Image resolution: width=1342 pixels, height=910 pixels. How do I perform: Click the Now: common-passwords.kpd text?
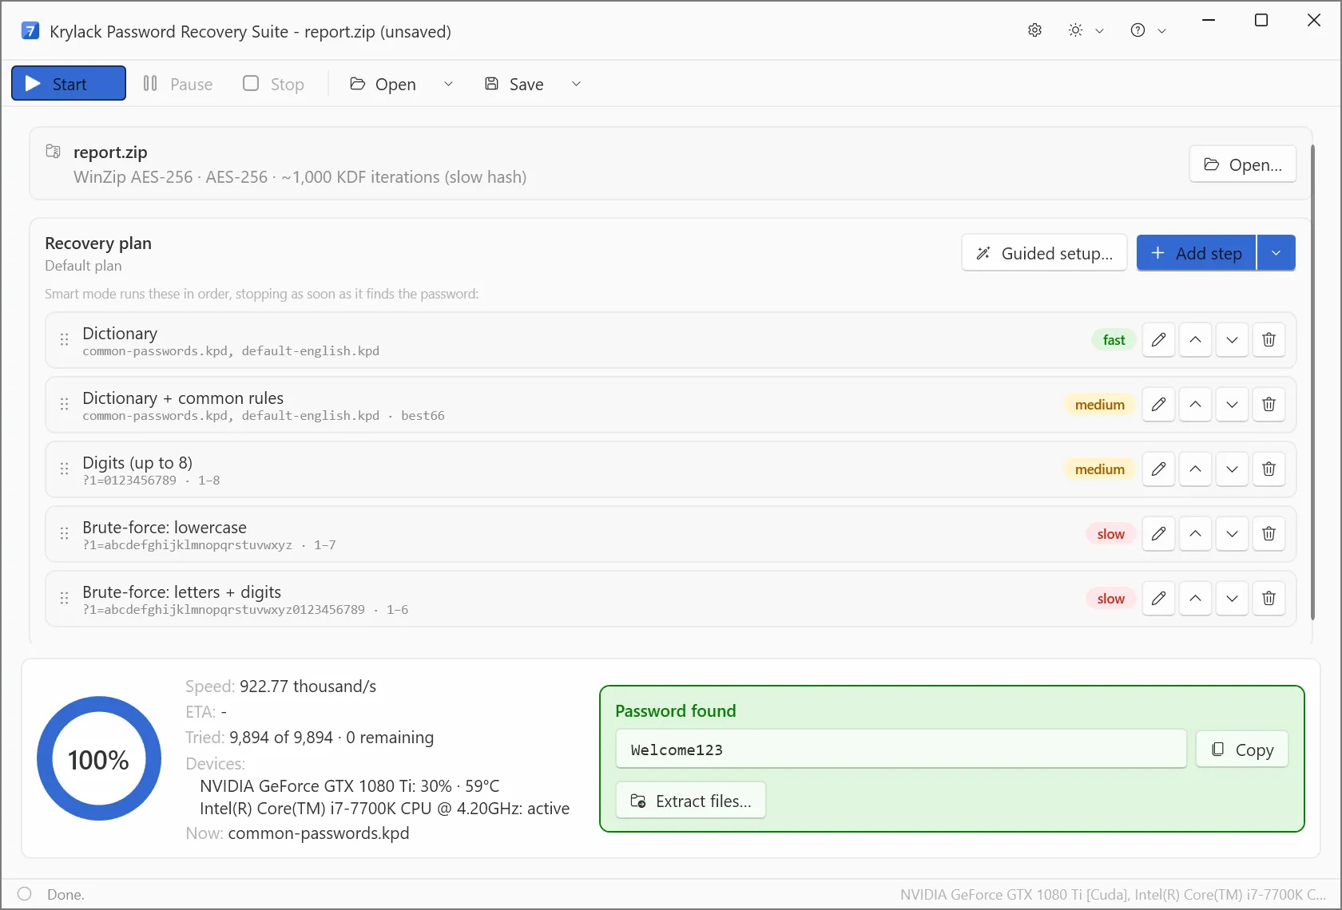pyautogui.click(x=297, y=833)
